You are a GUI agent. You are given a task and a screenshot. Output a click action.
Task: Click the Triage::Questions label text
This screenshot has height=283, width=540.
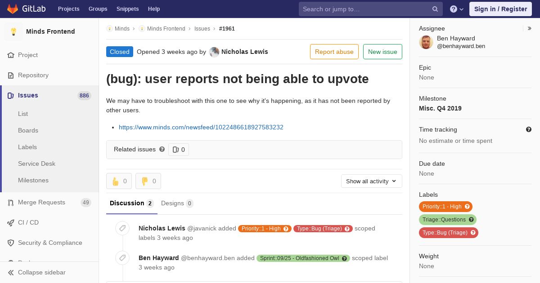click(x=444, y=220)
